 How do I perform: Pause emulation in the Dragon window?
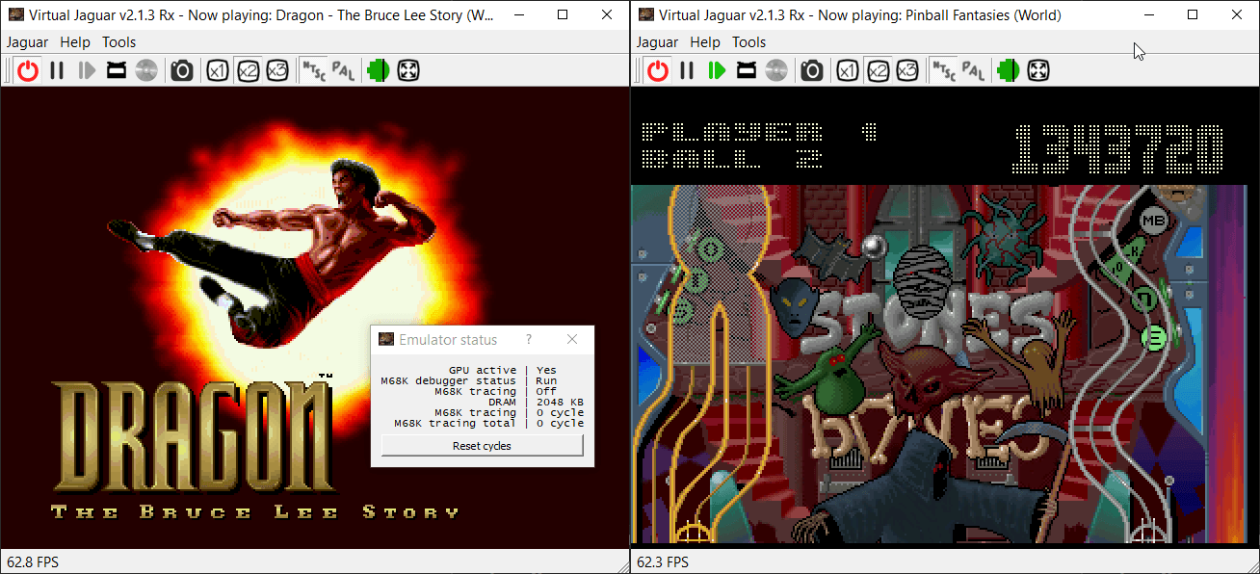[x=57, y=70]
